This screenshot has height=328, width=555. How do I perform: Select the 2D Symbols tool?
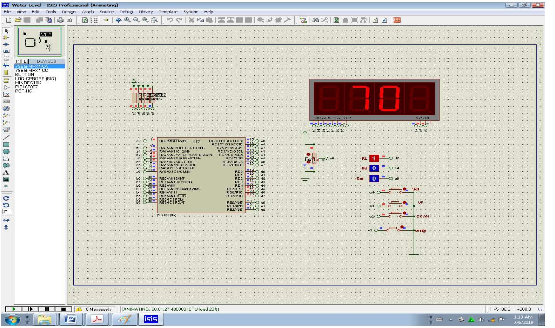click(6, 179)
